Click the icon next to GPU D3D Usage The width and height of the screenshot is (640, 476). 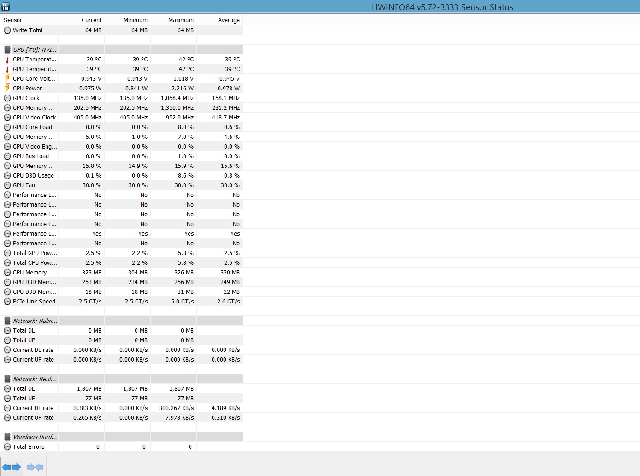(x=7, y=176)
